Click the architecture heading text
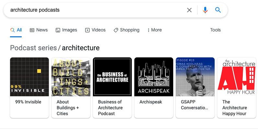Screen dimensions: 258x131 81,48
